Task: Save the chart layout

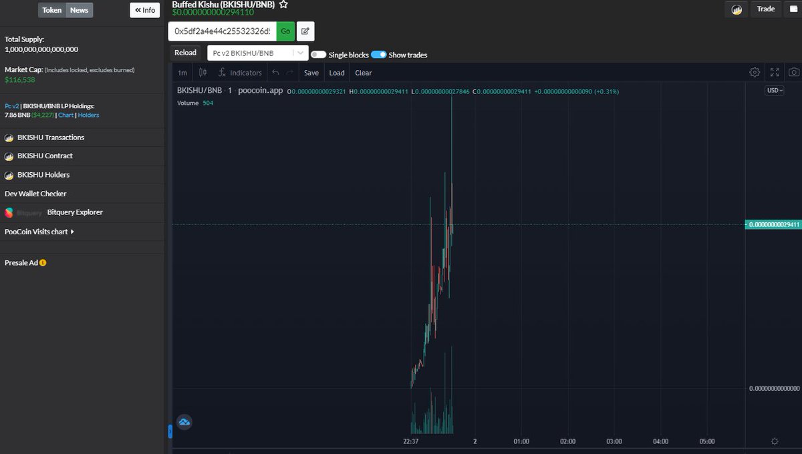Action: (311, 73)
